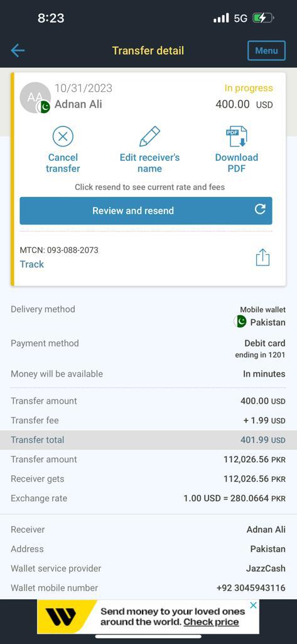Tap the Transfer total row
Image resolution: width=297 pixels, height=644 pixels.
click(148, 440)
